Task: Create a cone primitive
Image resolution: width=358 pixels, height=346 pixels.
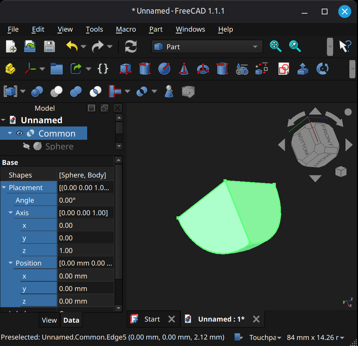Action: pos(184,69)
